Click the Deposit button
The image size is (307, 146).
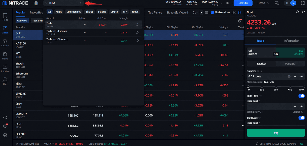(243, 3)
